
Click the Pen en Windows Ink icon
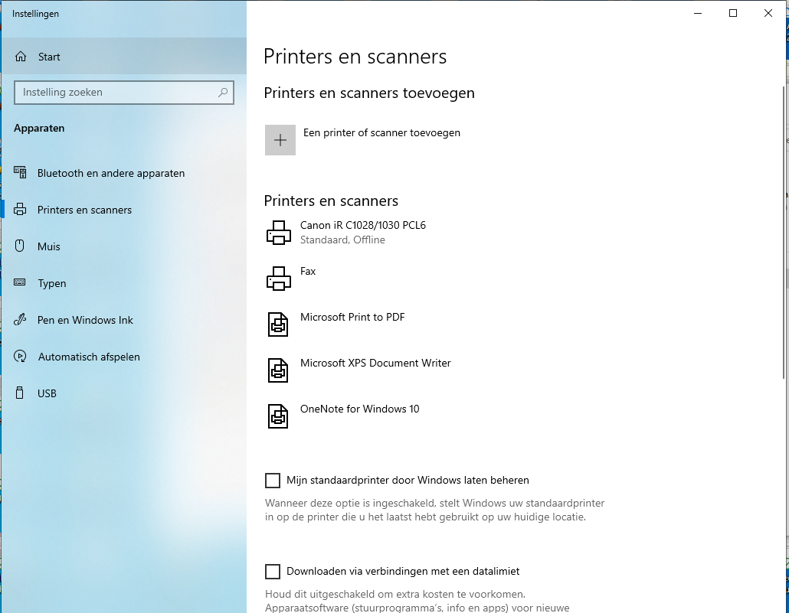tap(20, 319)
